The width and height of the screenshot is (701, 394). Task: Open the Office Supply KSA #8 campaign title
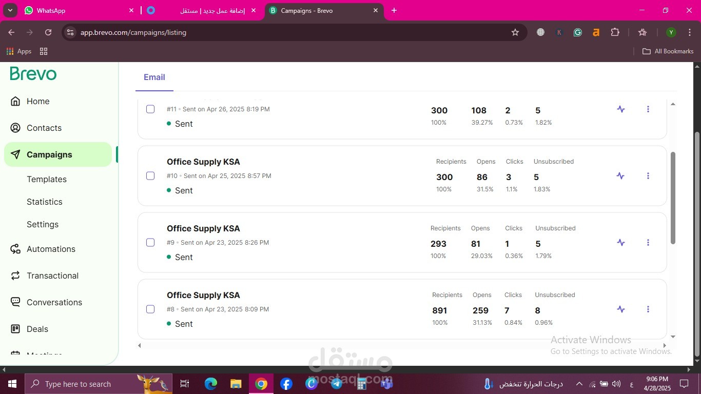pyautogui.click(x=203, y=295)
